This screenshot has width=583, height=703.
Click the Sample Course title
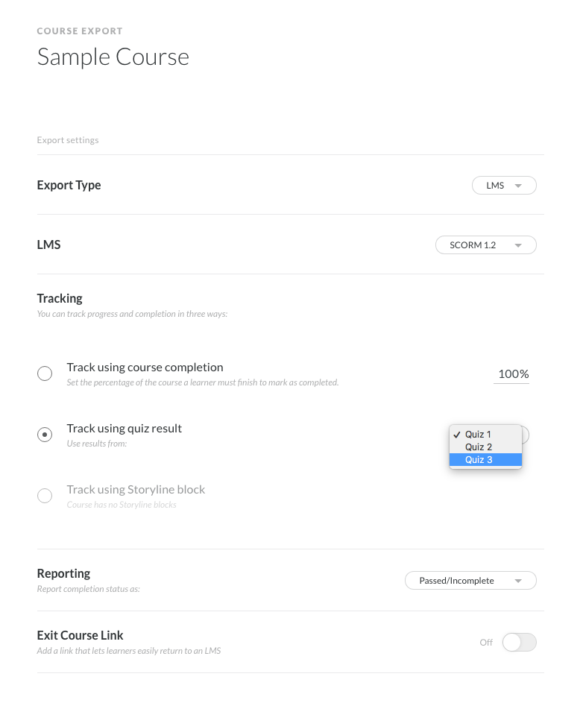pos(113,57)
